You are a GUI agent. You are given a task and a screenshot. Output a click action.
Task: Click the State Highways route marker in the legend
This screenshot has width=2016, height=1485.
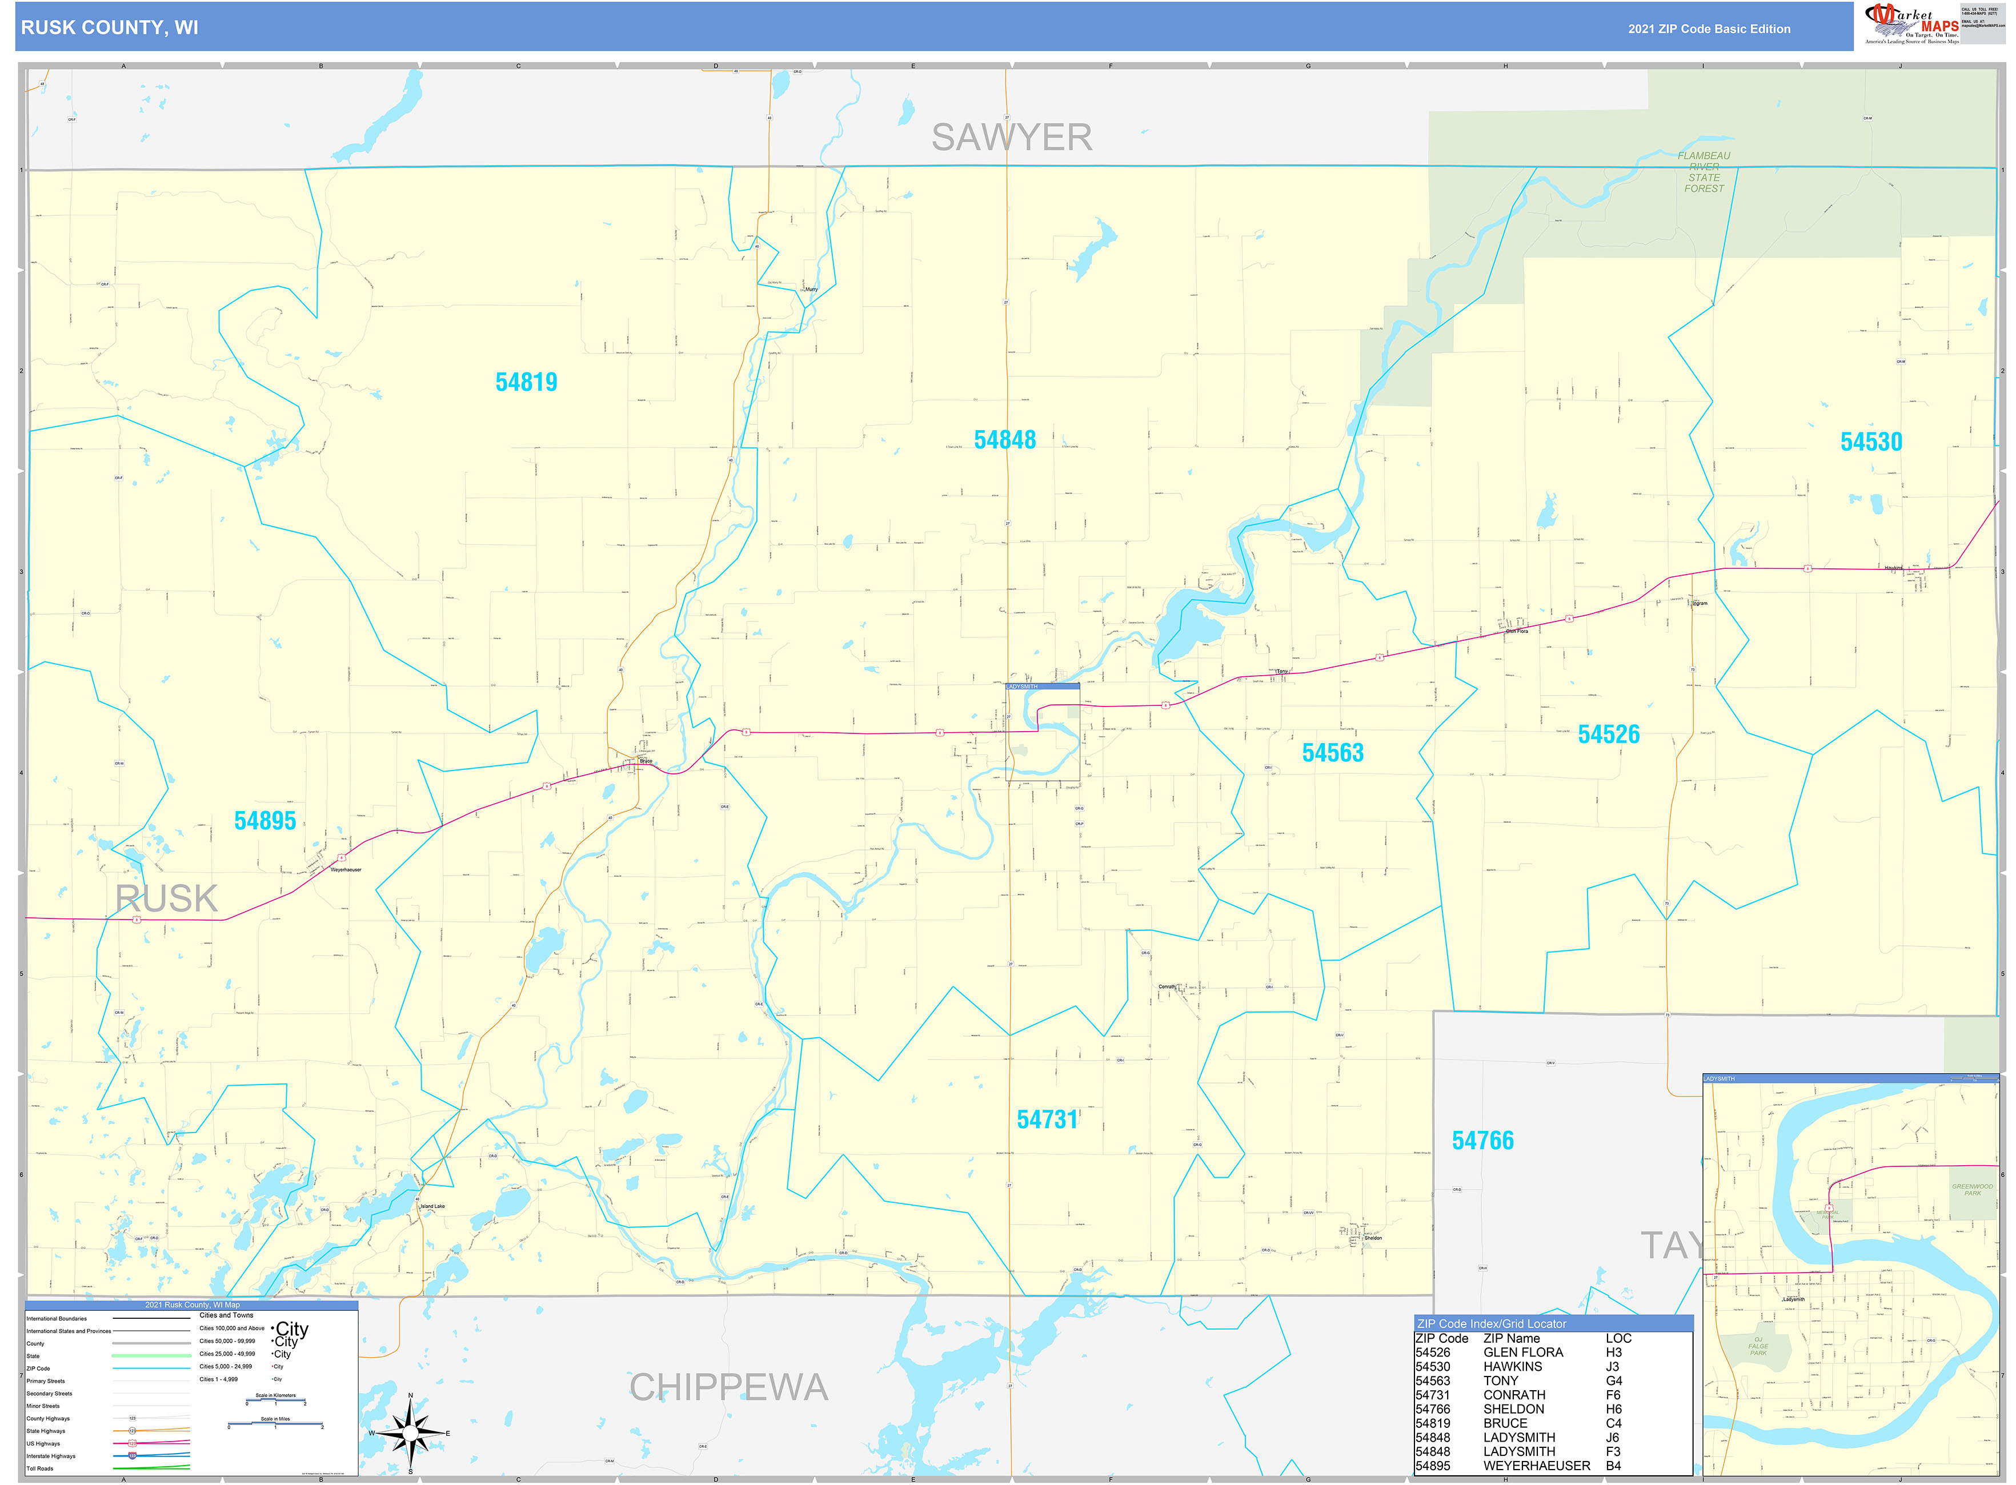132,1430
